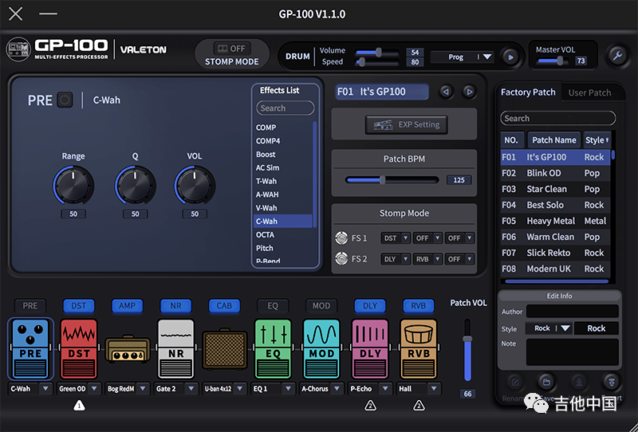Open FS 2 RVB assignment dropdown
This screenshot has width=638, height=432.
click(427, 259)
